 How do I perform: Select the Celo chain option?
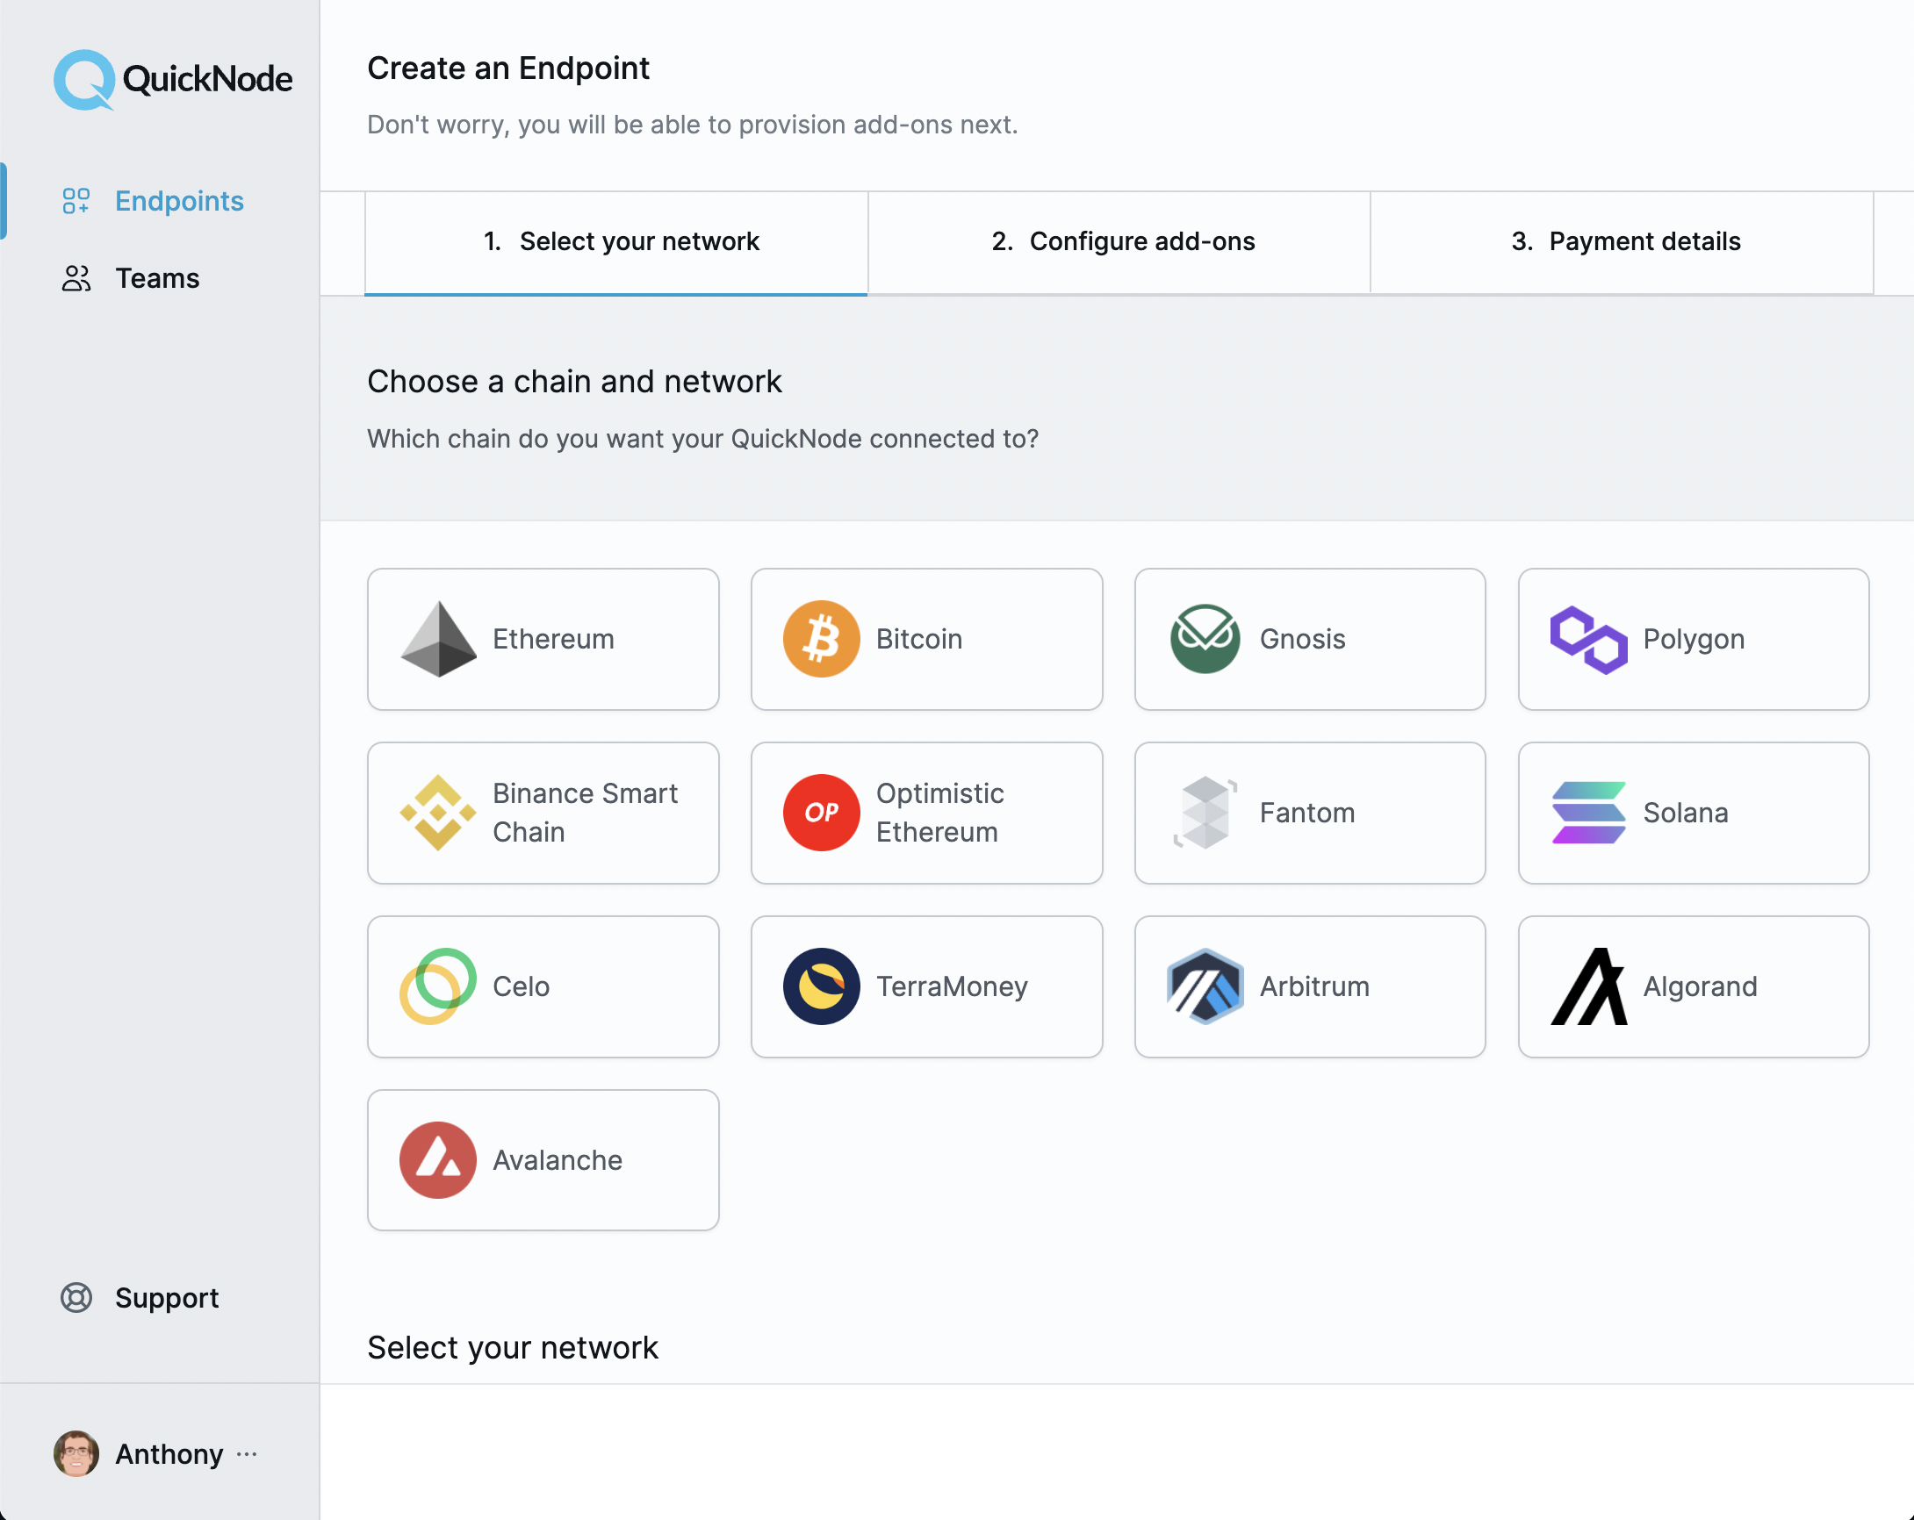[x=543, y=986]
